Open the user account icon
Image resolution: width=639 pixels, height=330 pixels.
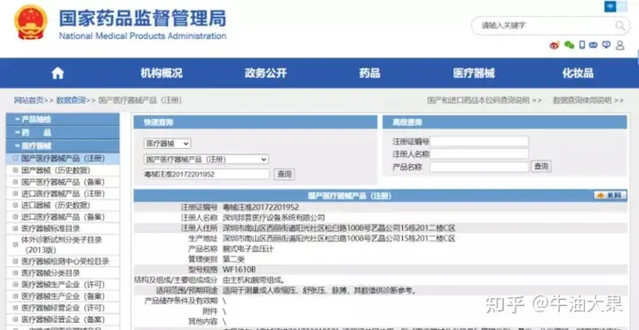(x=619, y=45)
